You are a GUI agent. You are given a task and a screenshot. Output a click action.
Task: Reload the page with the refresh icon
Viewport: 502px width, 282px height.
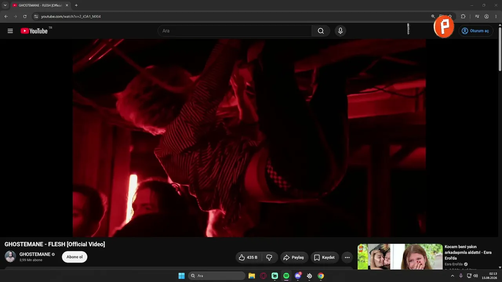[25, 16]
